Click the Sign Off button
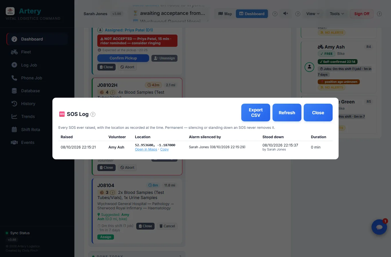391x257 pixels. (x=362, y=14)
